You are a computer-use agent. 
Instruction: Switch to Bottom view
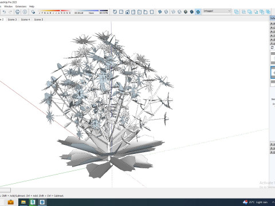(152, 12)
